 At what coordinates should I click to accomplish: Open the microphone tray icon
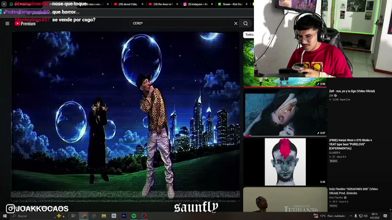[x=356, y=216]
